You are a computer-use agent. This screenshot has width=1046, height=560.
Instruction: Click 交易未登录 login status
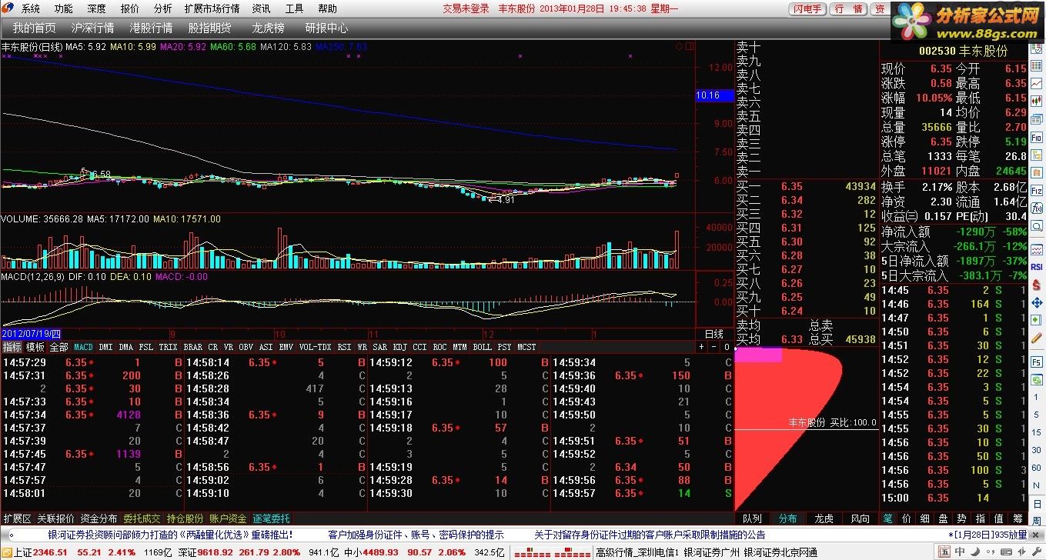point(466,8)
